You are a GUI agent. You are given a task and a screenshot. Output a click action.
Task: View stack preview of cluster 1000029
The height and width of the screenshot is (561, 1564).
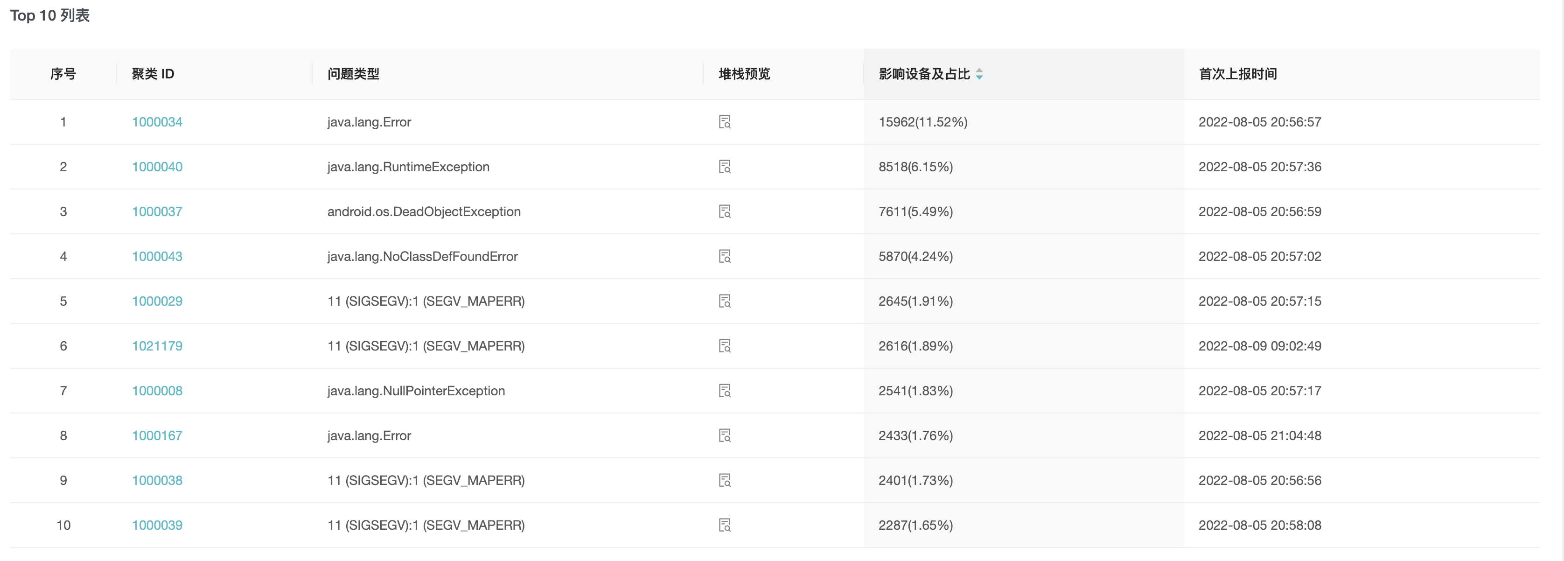point(725,301)
